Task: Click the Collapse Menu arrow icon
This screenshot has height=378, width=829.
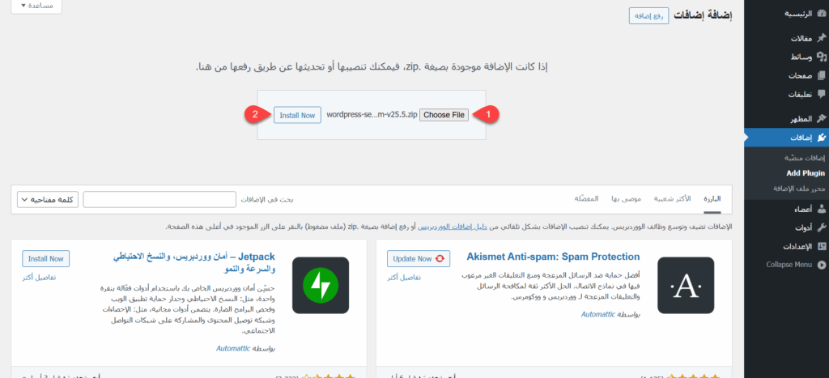Action: tap(821, 265)
